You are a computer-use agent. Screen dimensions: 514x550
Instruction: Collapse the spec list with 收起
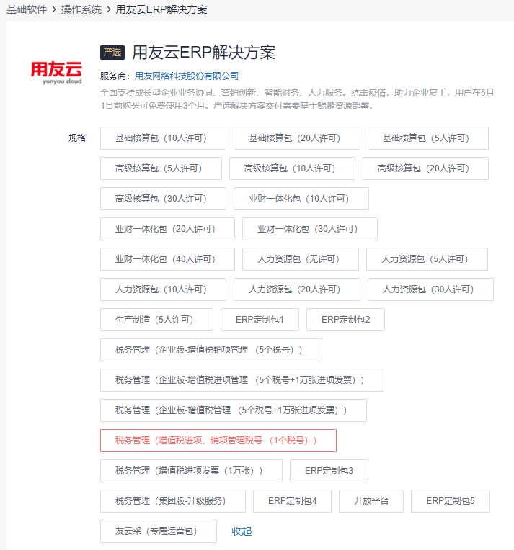(242, 531)
